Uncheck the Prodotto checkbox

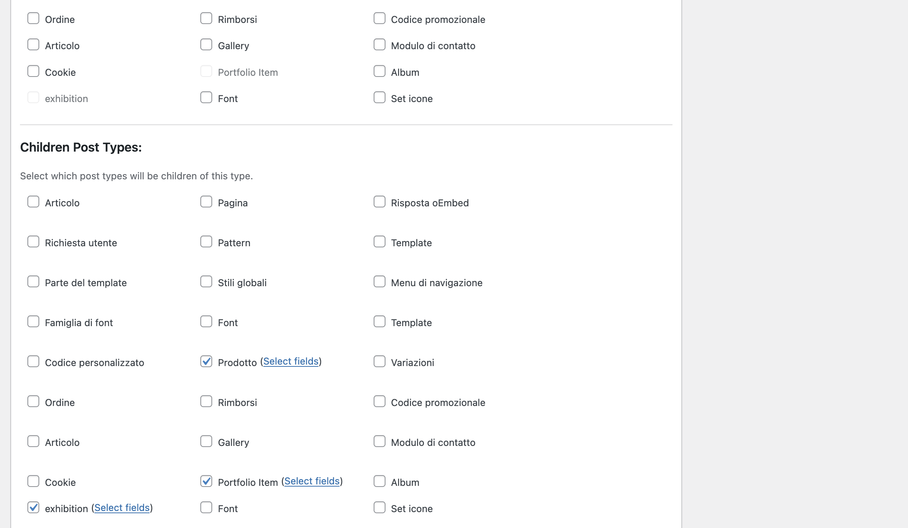(206, 362)
